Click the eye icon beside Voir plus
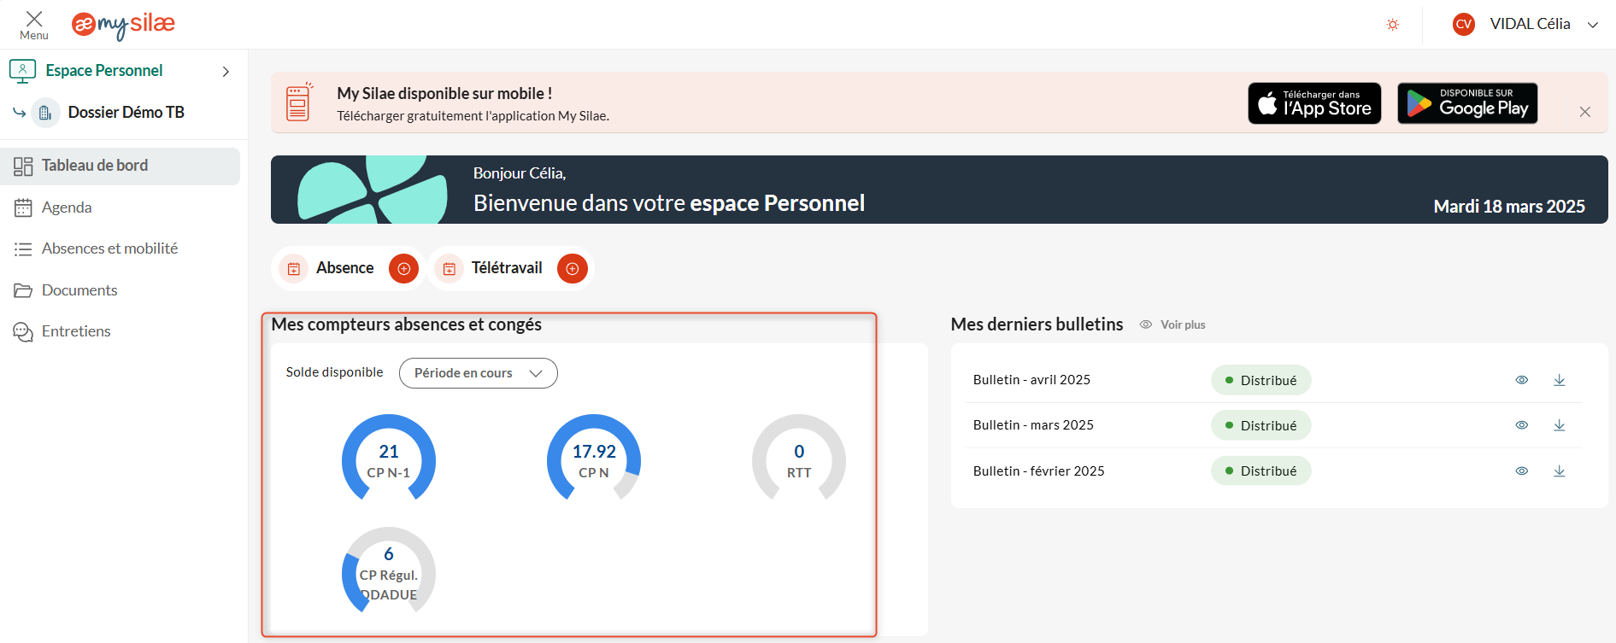 click(1146, 324)
